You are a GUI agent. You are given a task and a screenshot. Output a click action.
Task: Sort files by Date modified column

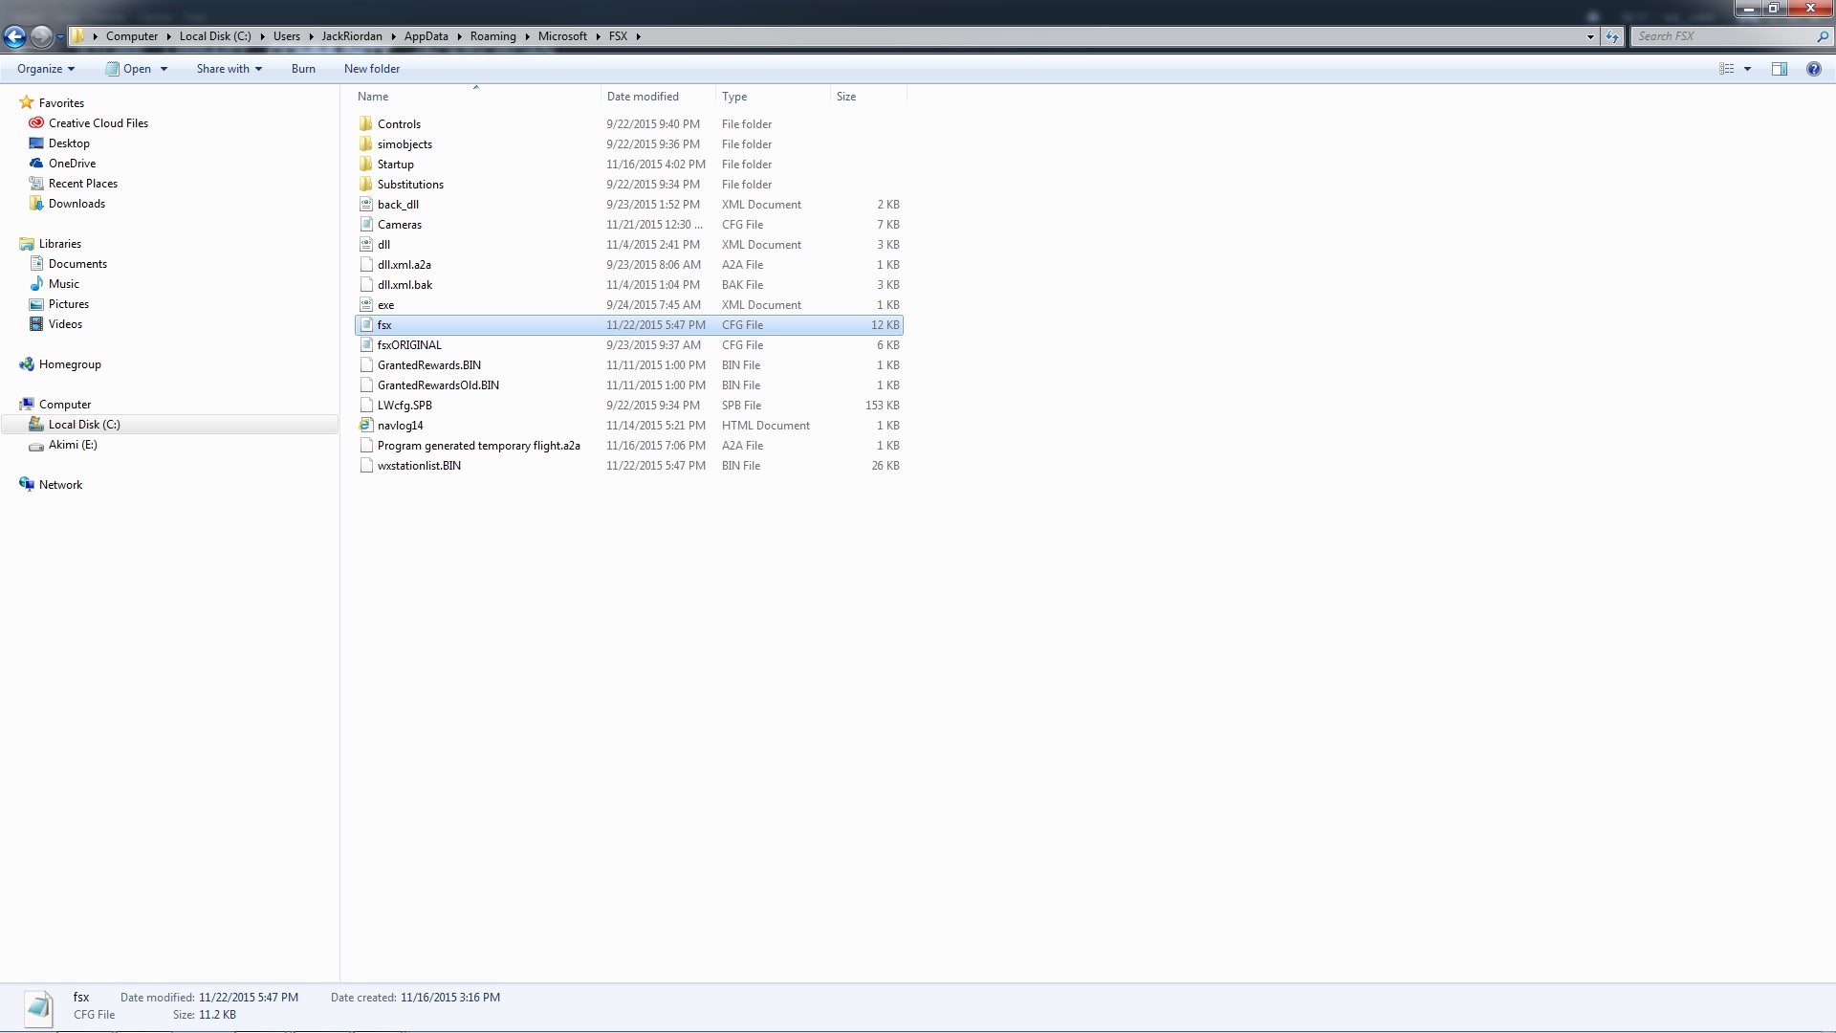(643, 97)
